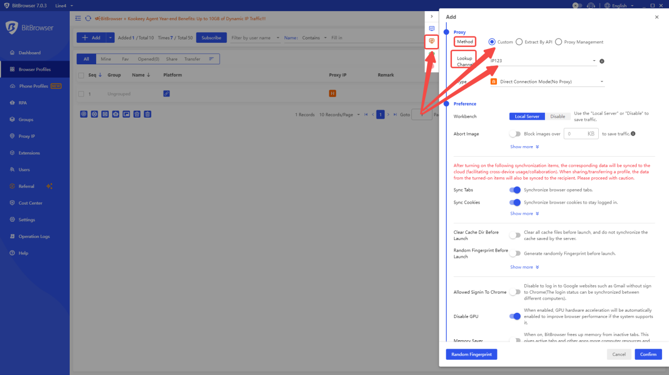Screen dimensions: 669x375
Task: Click the refresh icon in top bar
Action: (x=88, y=18)
